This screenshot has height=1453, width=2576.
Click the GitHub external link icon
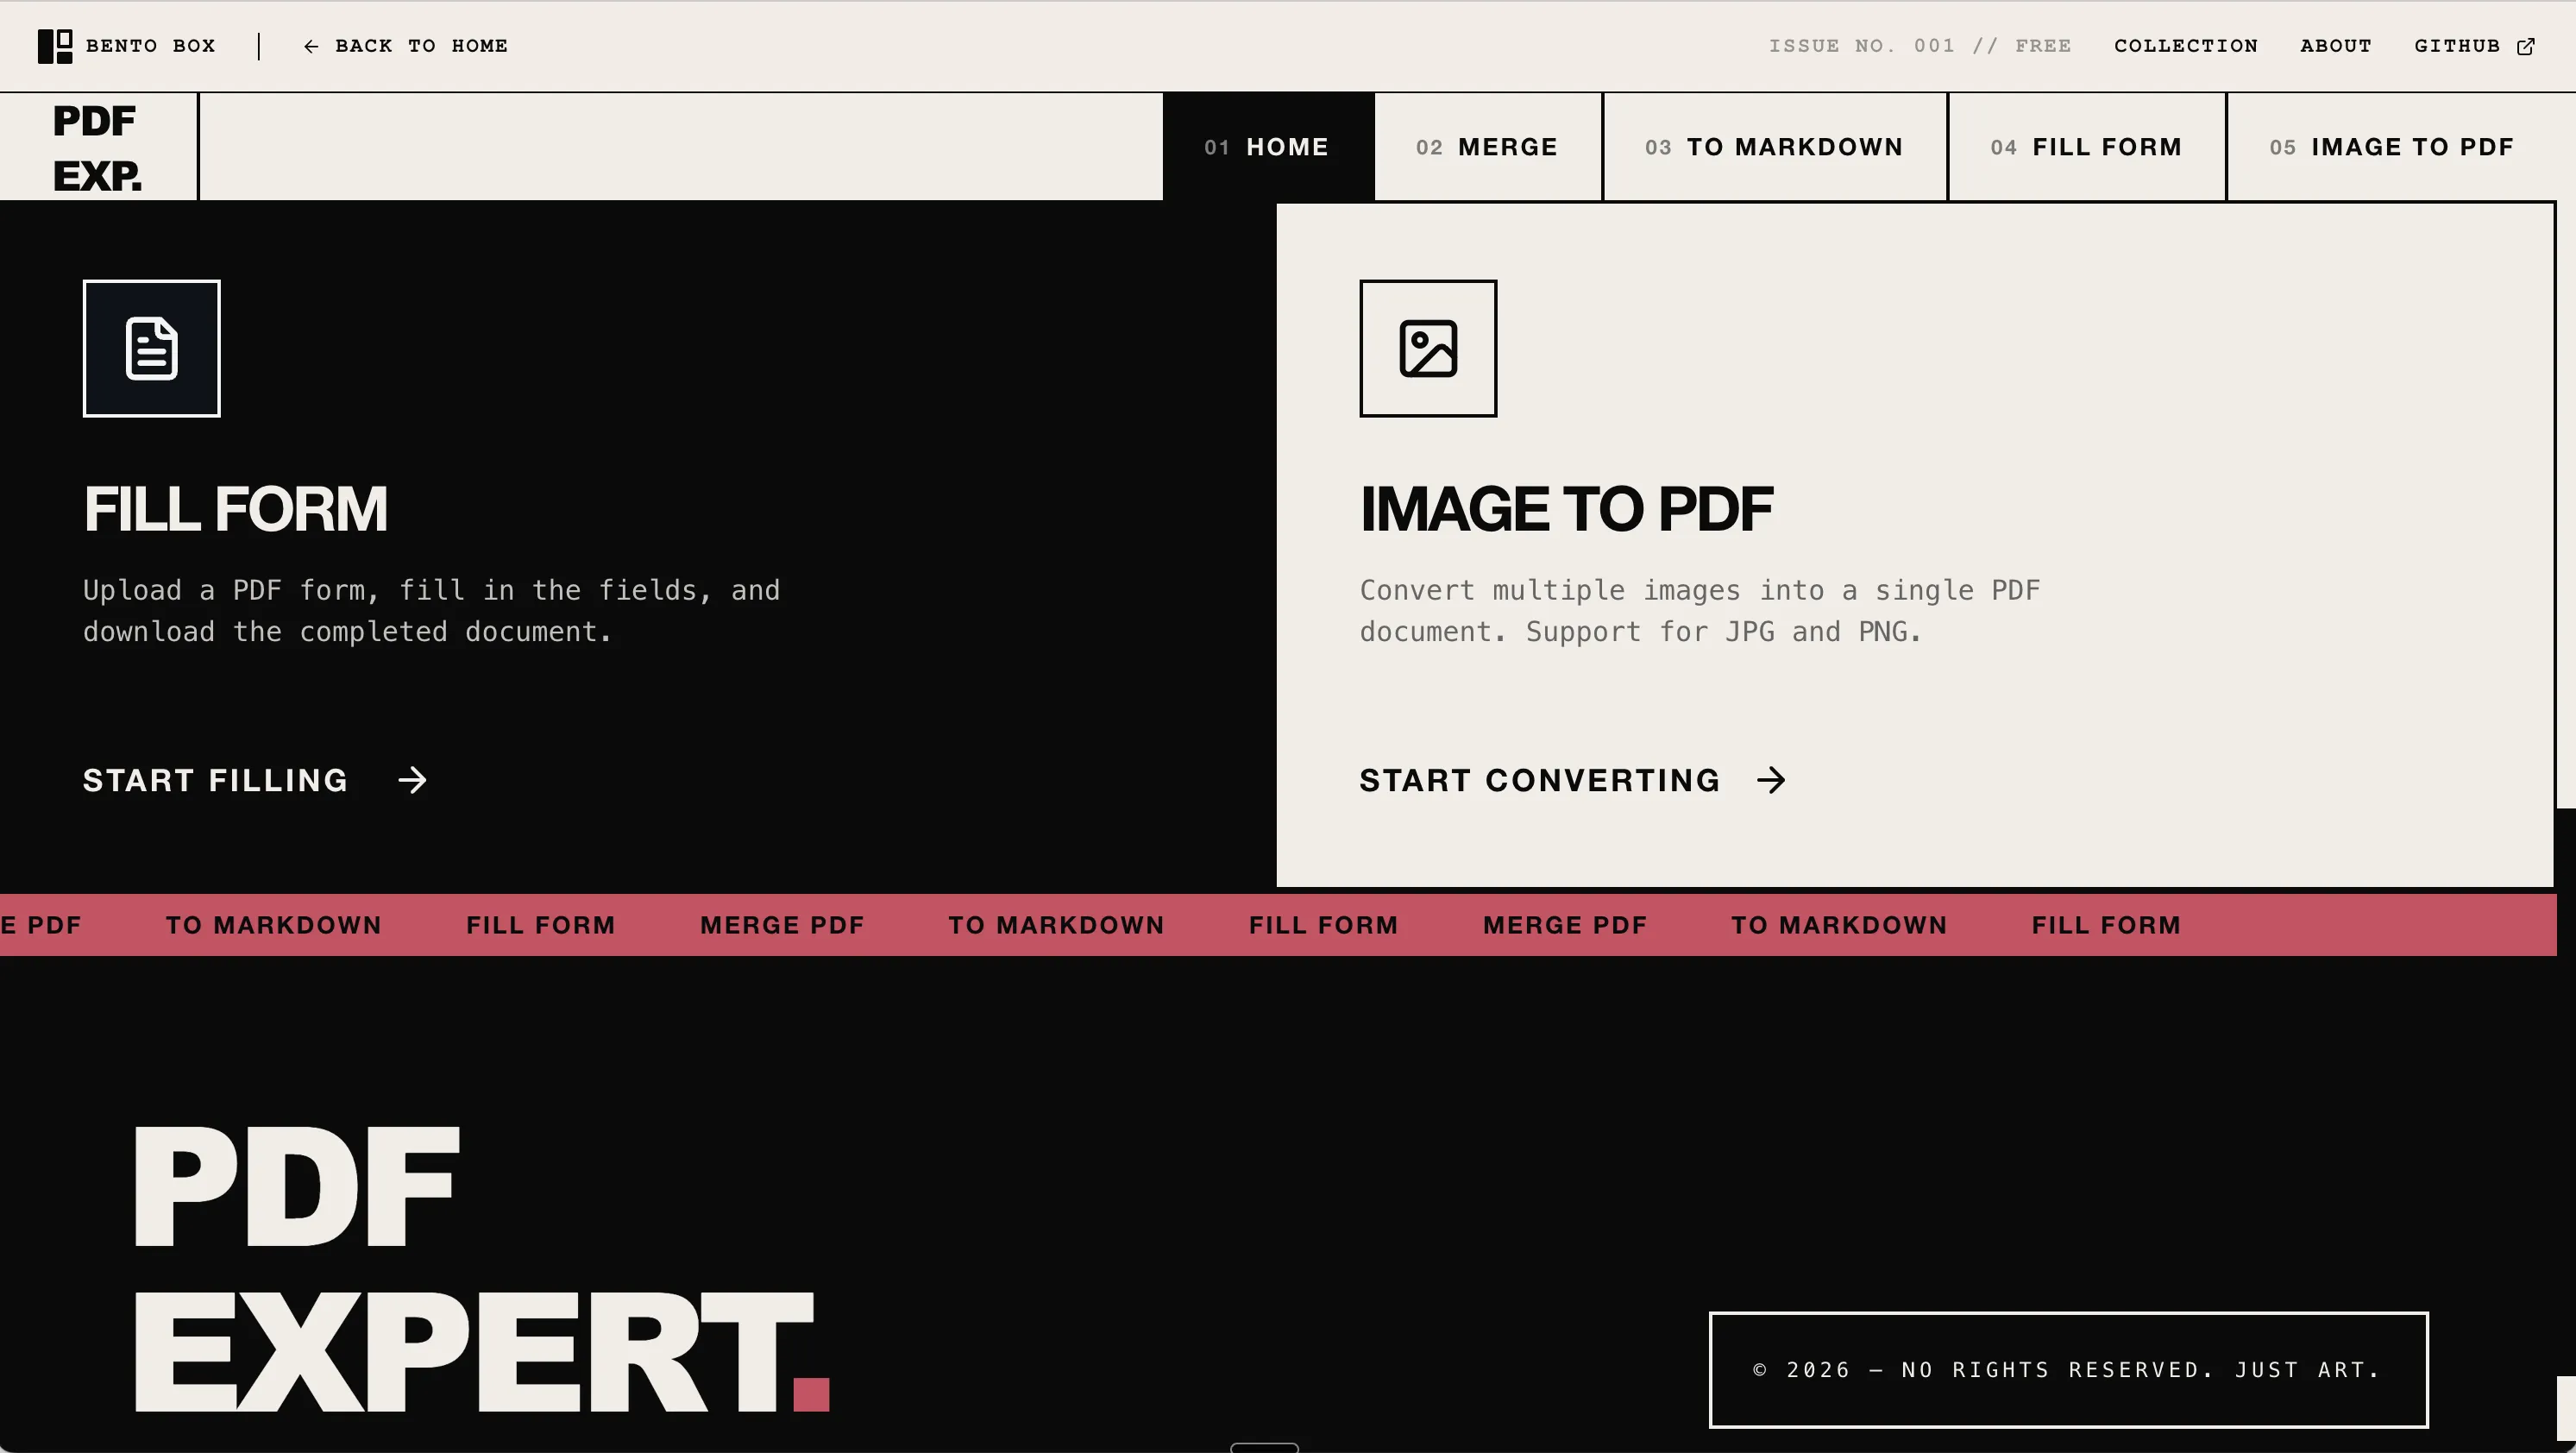tap(2525, 46)
